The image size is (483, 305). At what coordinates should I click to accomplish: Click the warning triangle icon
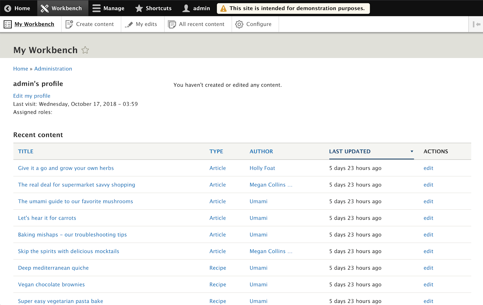223,8
